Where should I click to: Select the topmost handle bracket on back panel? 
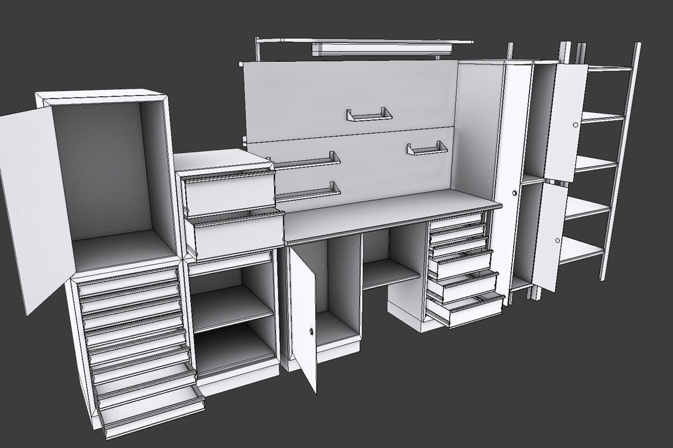[x=369, y=114]
